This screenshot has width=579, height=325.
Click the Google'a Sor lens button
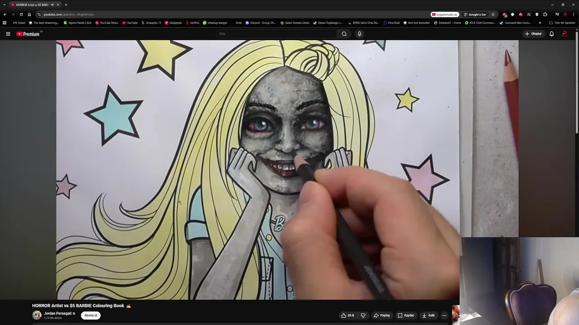475,14
